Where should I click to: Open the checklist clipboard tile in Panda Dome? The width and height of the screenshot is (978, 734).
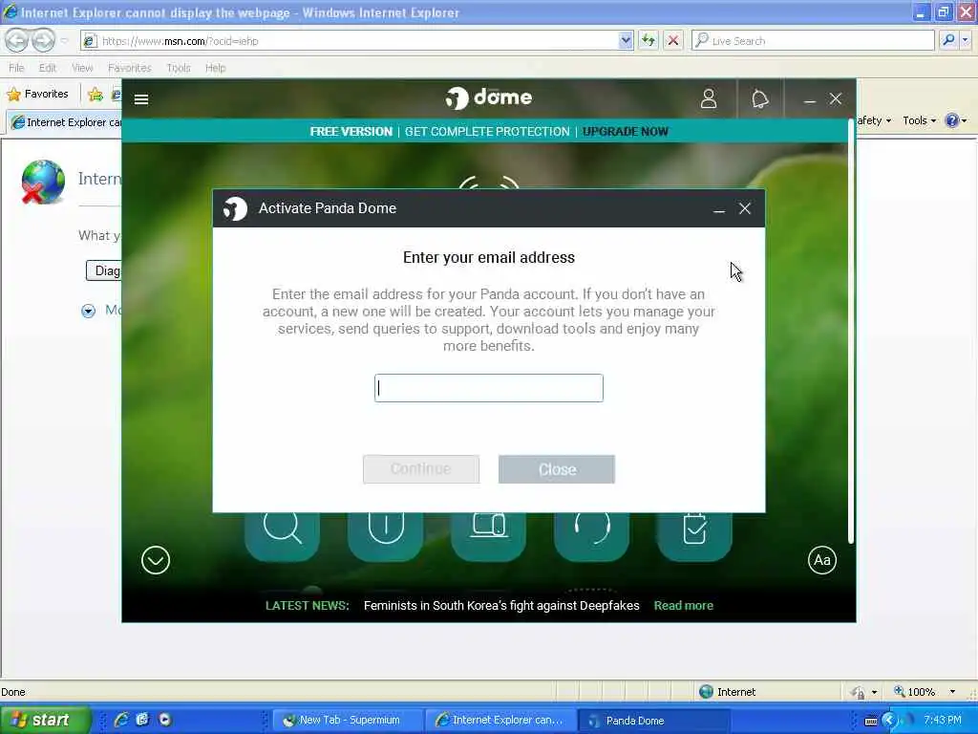pos(694,535)
